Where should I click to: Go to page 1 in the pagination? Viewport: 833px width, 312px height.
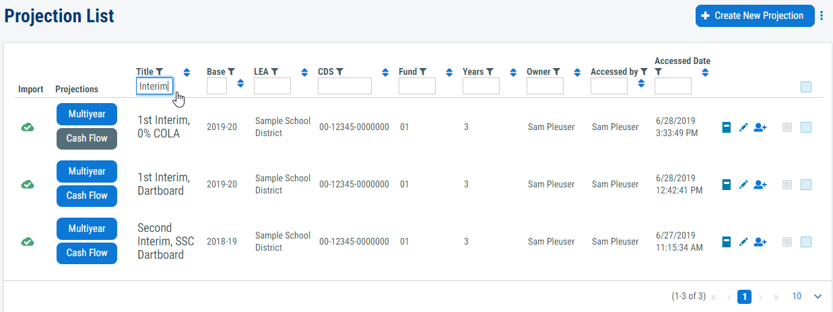(x=744, y=297)
